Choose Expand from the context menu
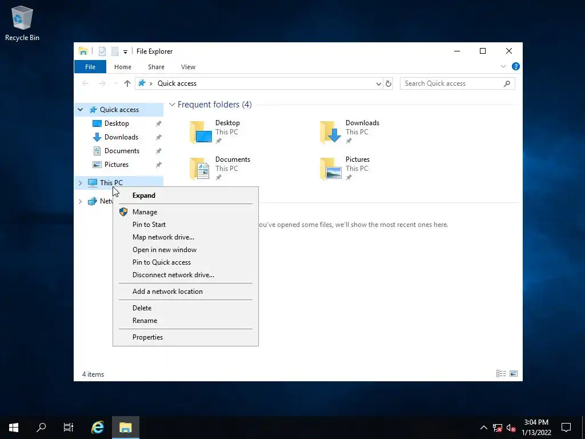This screenshot has width=585, height=439. (x=186, y=195)
